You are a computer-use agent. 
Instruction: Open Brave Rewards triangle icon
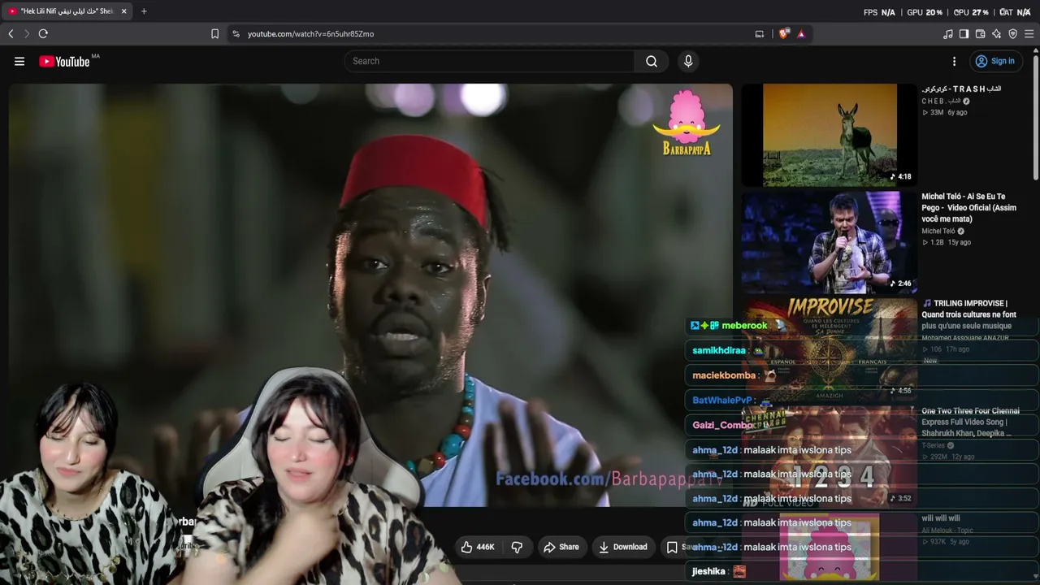pyautogui.click(x=801, y=33)
